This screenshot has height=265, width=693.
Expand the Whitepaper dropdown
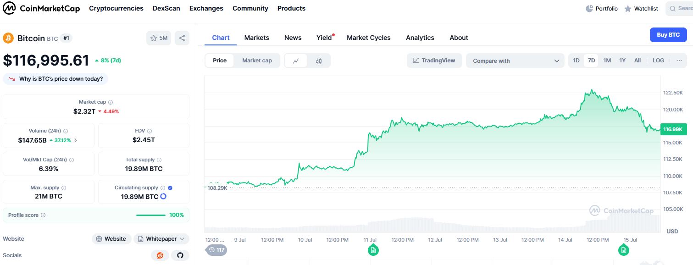click(x=161, y=239)
